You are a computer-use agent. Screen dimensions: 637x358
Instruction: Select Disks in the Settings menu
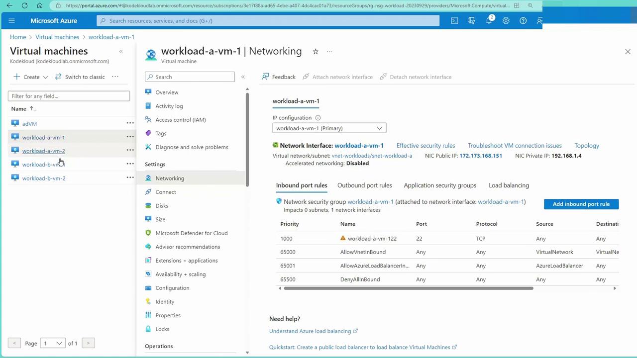pos(162,206)
